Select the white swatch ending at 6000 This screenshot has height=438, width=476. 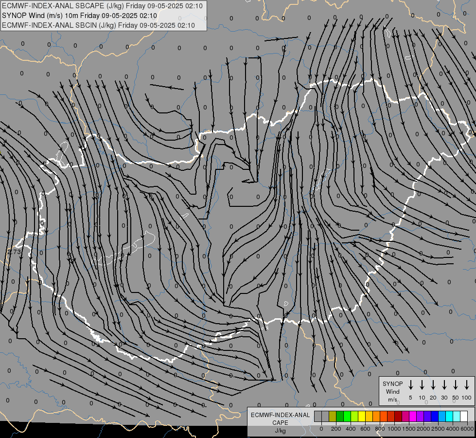coord(464,417)
